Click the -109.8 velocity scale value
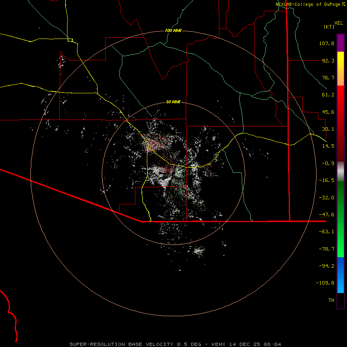 325,283
